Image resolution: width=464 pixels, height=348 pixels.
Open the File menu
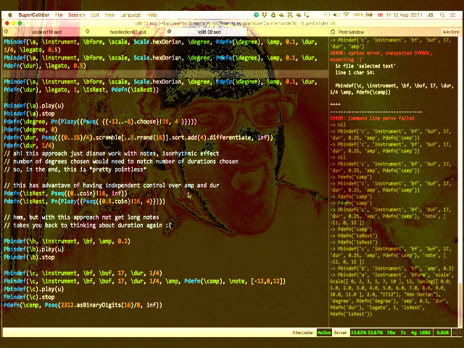(57, 14)
